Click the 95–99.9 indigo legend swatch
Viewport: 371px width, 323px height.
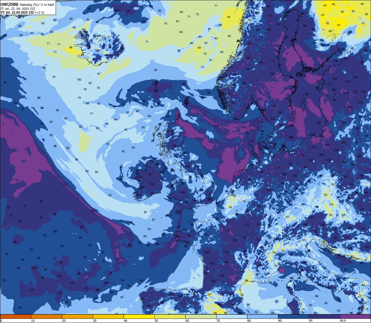pos(324,316)
